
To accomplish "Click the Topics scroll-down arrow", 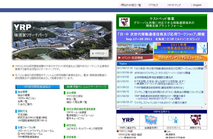I will (x=205, y=104).
